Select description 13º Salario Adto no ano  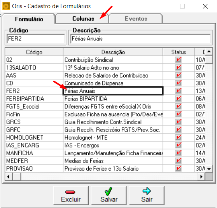point(113,68)
